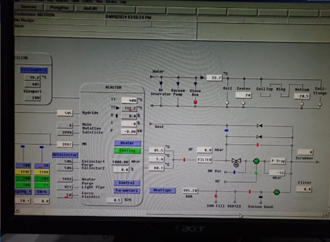Toggle the red valve before Vacuum Wand junction
This screenshot has width=330, height=242.
pyautogui.click(x=250, y=192)
